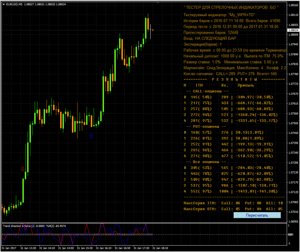The width and height of the screenshot is (300, 252).
Task: Click the "Размер ставки: 1.0%" line
Action: click(x=231, y=62)
